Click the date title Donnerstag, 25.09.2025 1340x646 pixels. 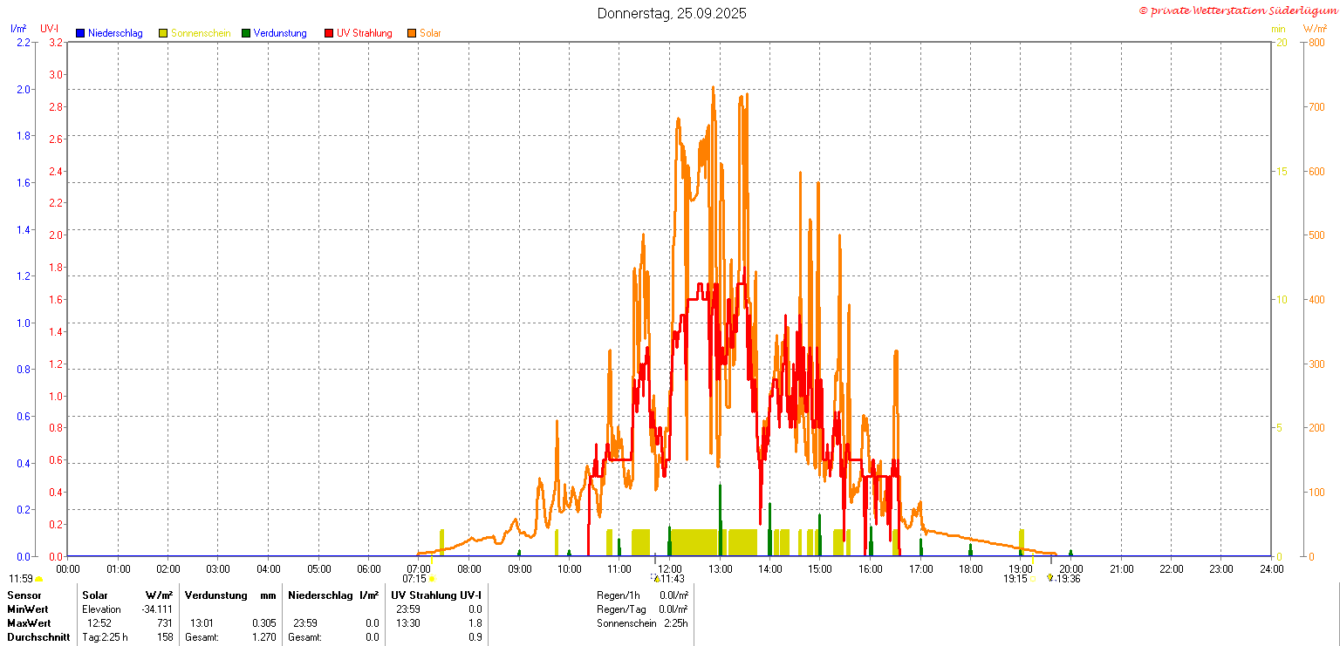pos(672,13)
